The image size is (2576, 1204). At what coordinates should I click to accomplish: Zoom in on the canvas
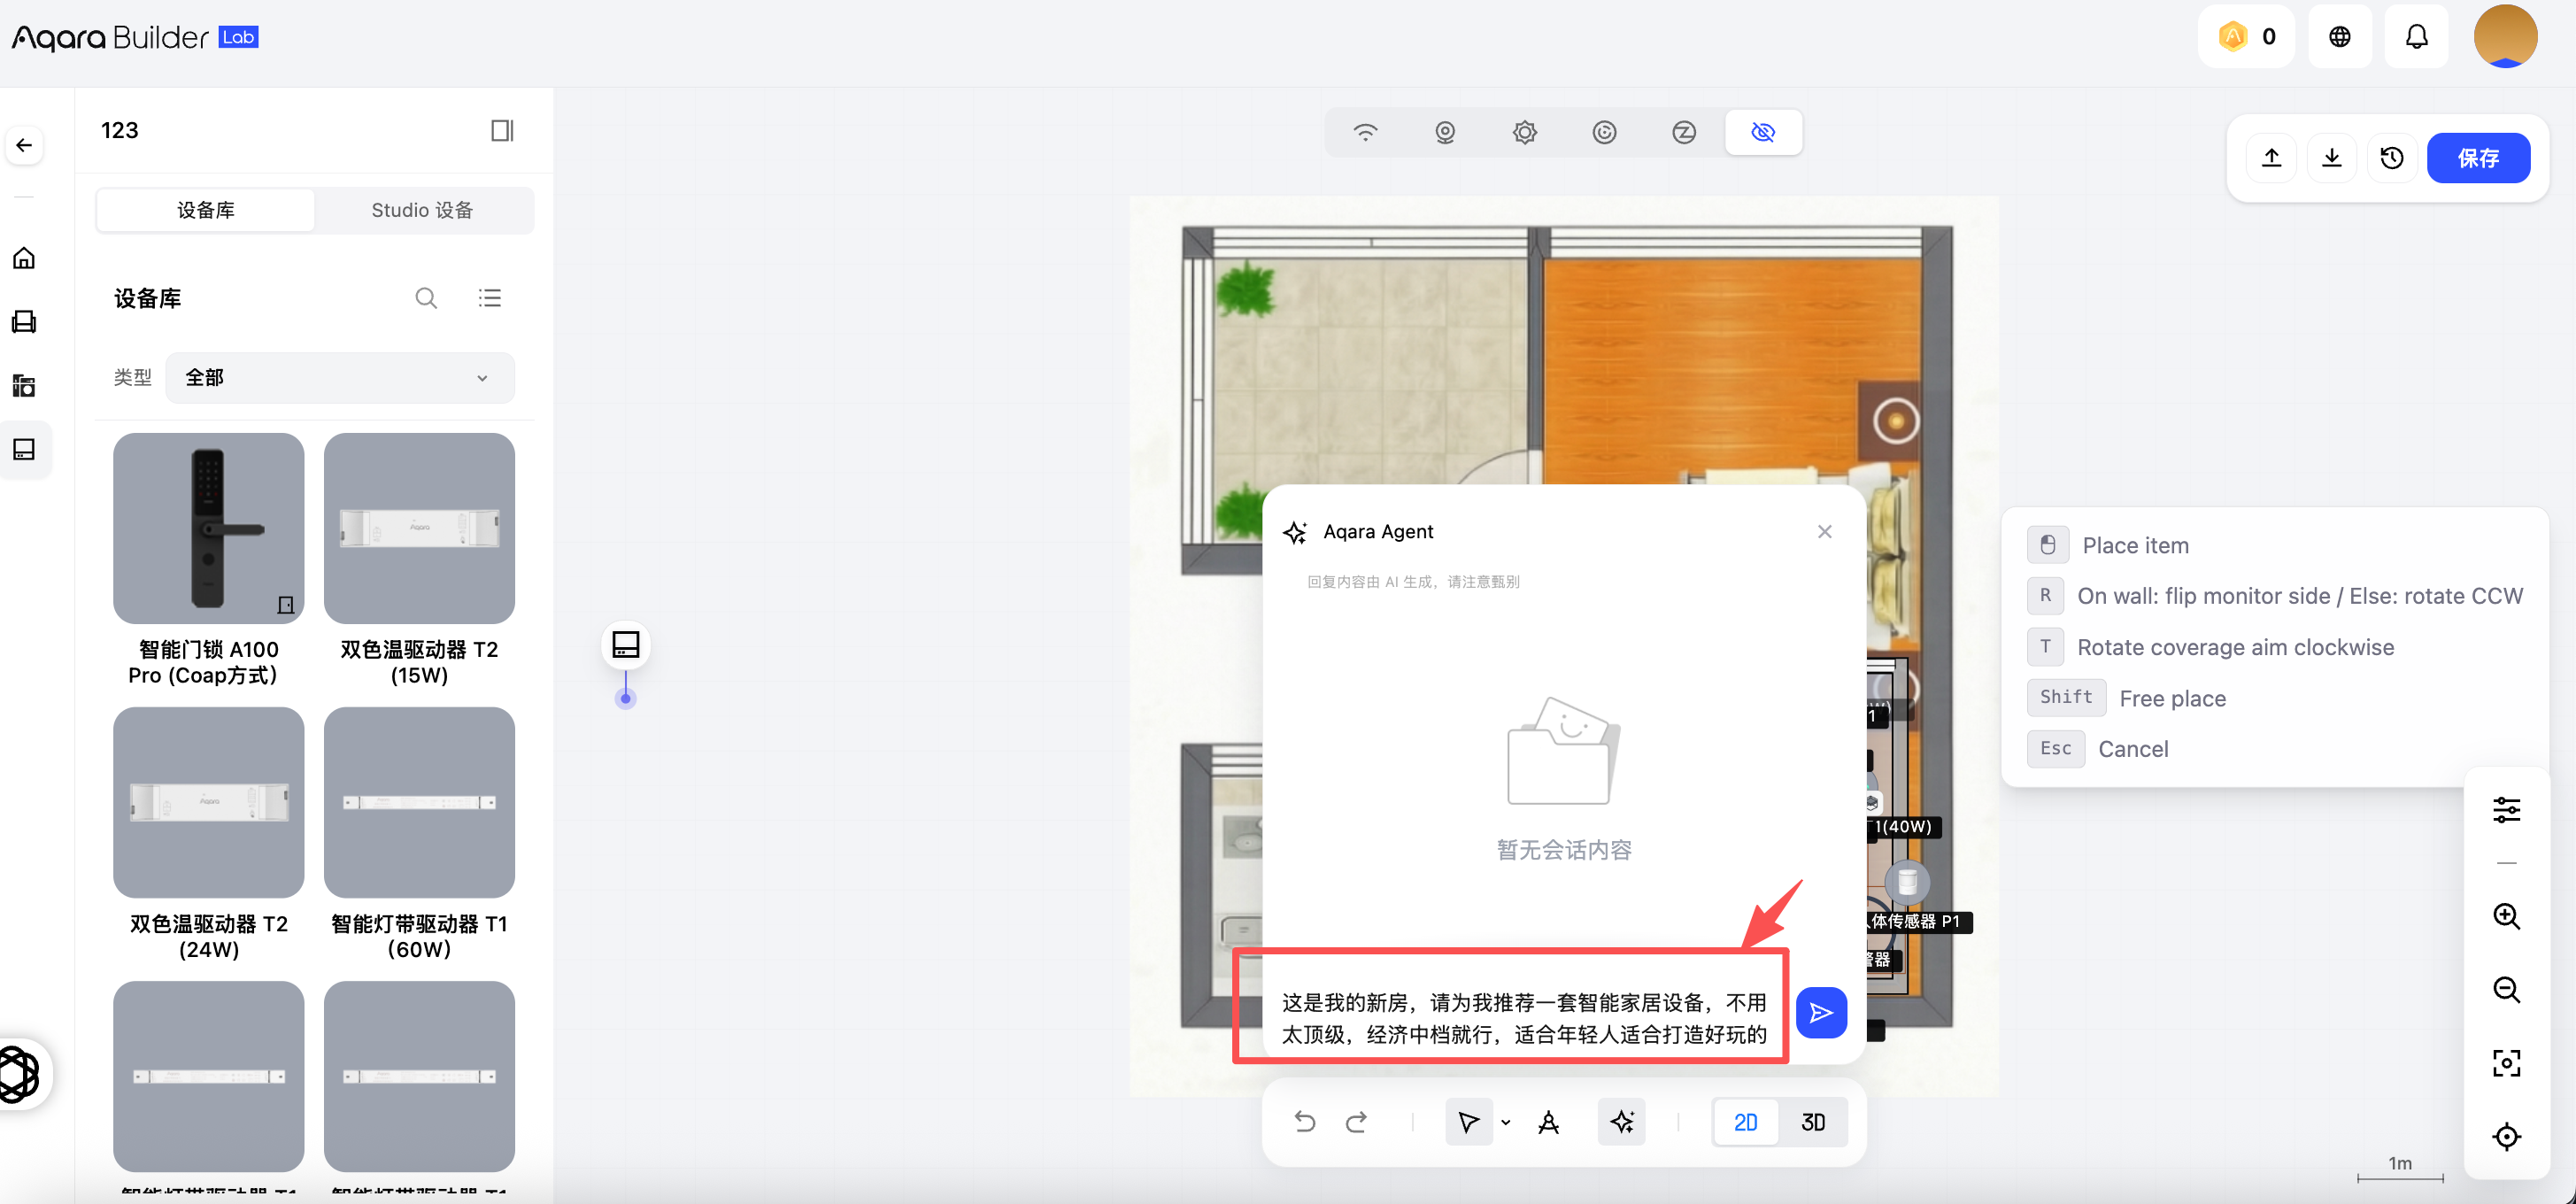click(x=2506, y=916)
